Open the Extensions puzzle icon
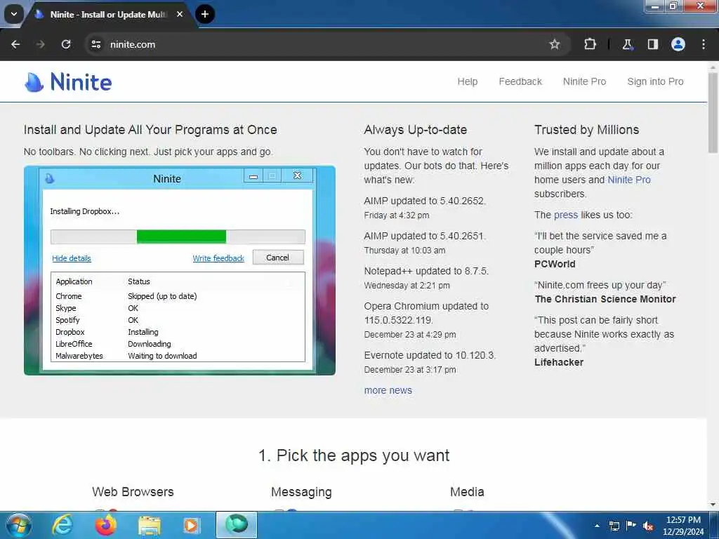719x539 pixels. tap(590, 44)
